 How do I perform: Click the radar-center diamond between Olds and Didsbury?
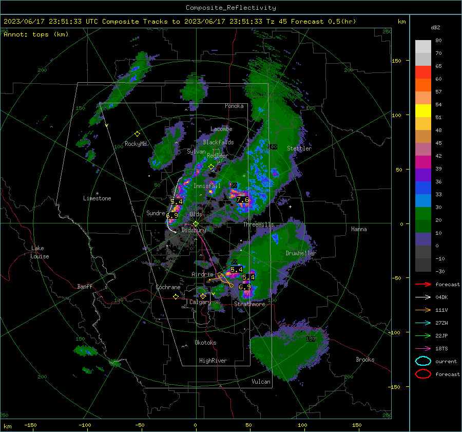[196, 224]
